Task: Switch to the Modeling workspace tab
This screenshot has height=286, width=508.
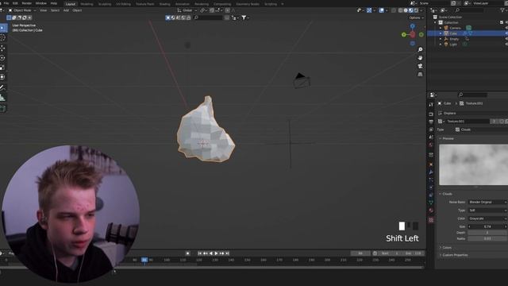Action: coord(87,4)
